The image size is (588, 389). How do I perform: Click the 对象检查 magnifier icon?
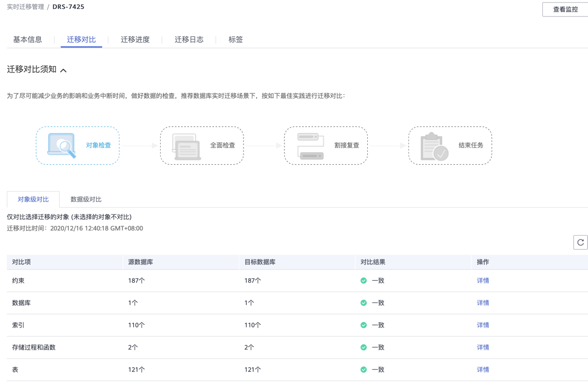pos(62,146)
